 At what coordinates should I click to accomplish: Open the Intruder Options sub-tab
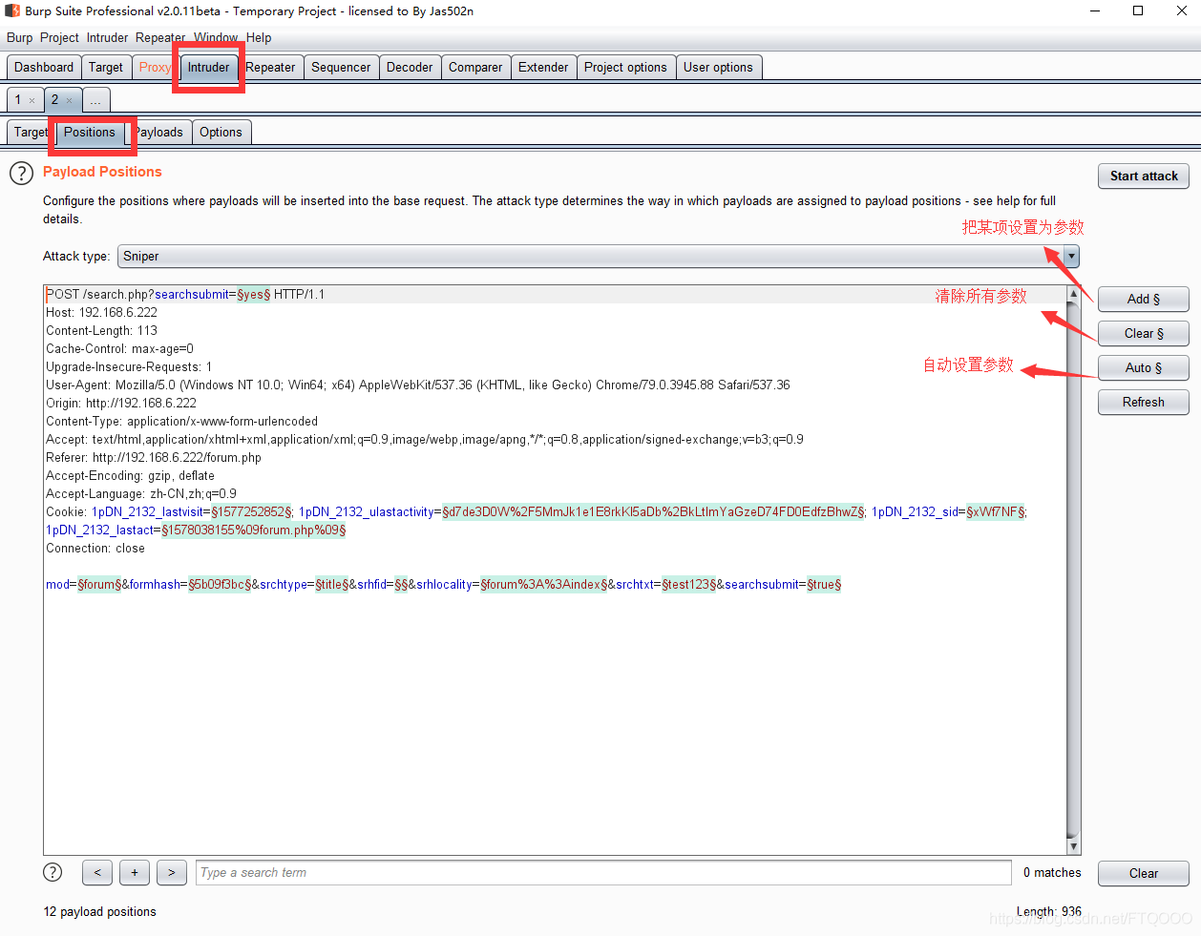coord(221,133)
